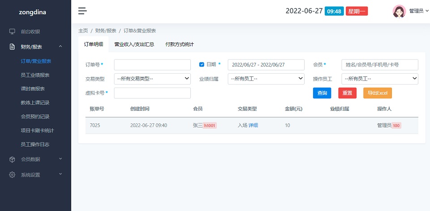Click member name 张三 in the table
The width and height of the screenshot is (430, 211).
click(x=198, y=126)
